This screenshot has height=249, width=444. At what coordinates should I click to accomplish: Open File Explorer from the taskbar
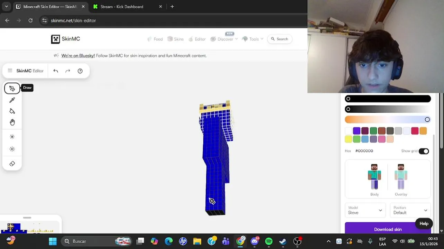coord(197,241)
